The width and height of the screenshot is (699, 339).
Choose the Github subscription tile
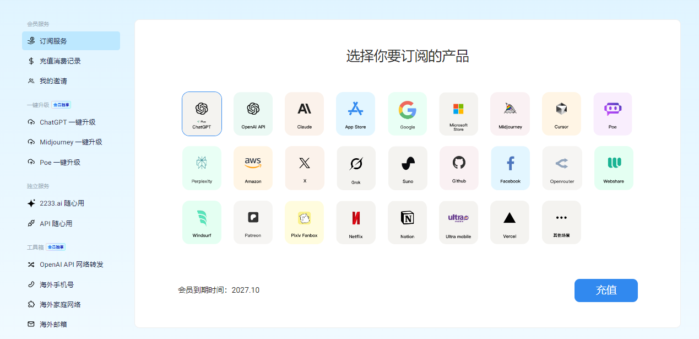coord(458,168)
